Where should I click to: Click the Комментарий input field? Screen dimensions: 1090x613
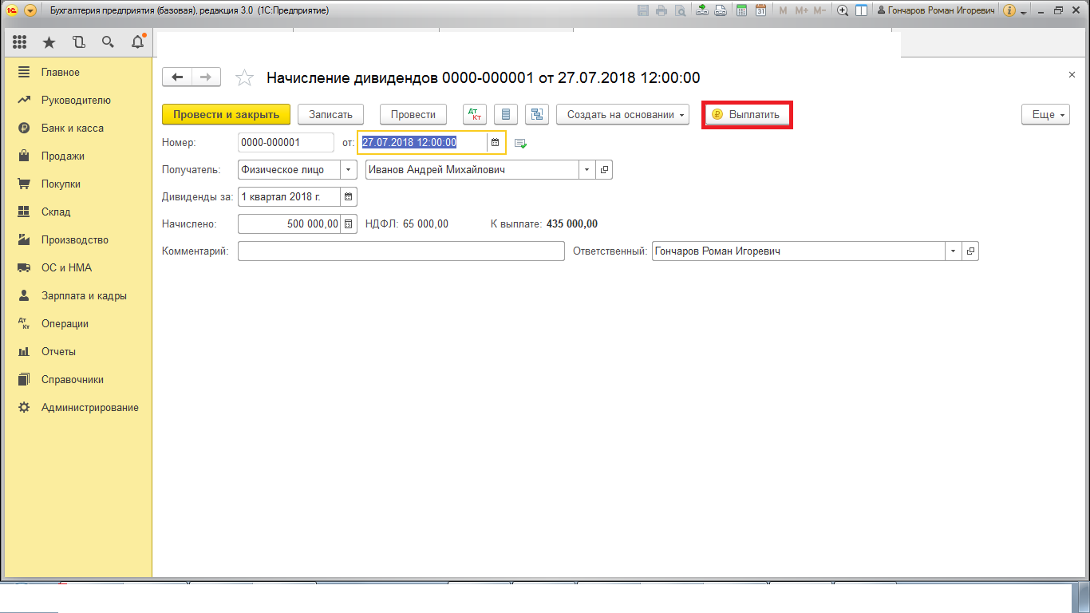(x=401, y=251)
